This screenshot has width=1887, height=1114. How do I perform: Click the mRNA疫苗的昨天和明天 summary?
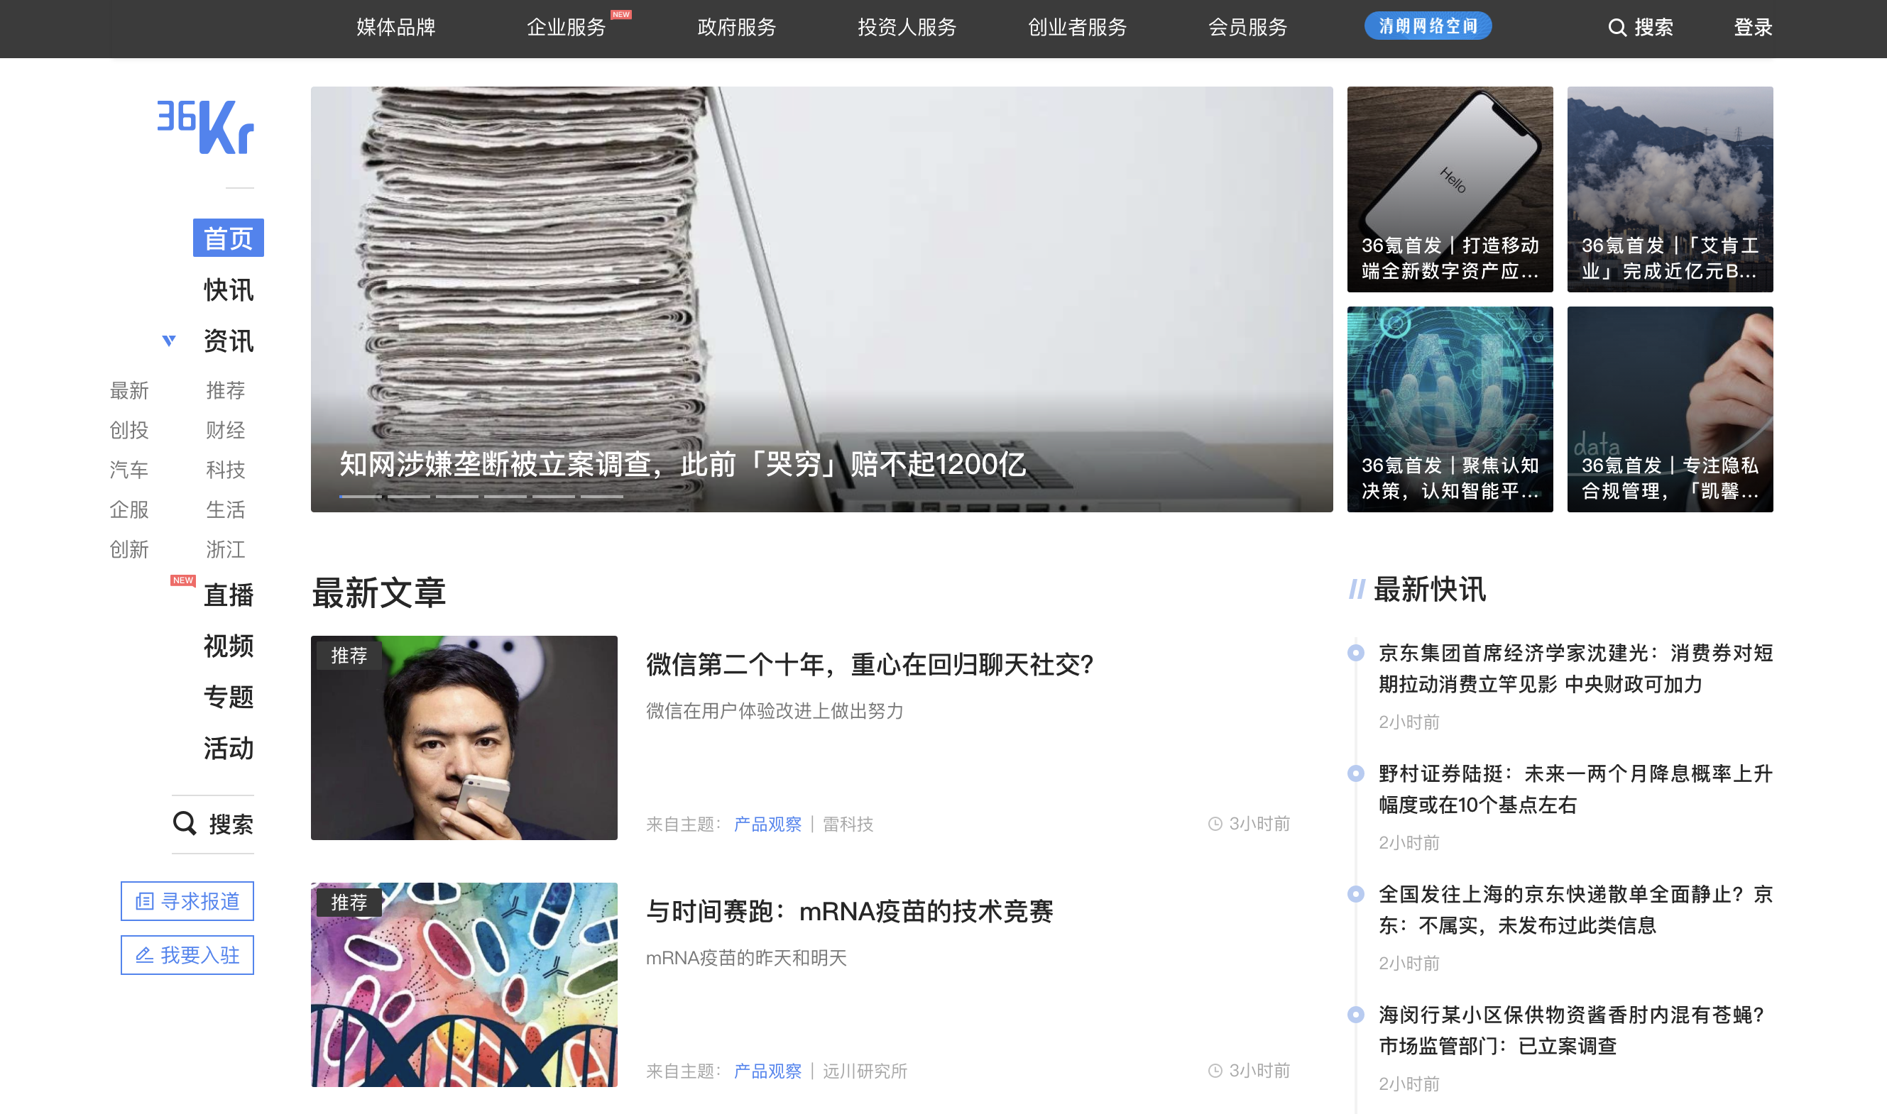tap(746, 958)
